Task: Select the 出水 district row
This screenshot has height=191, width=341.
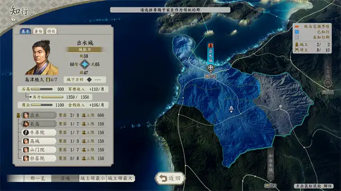Action: click(39, 115)
